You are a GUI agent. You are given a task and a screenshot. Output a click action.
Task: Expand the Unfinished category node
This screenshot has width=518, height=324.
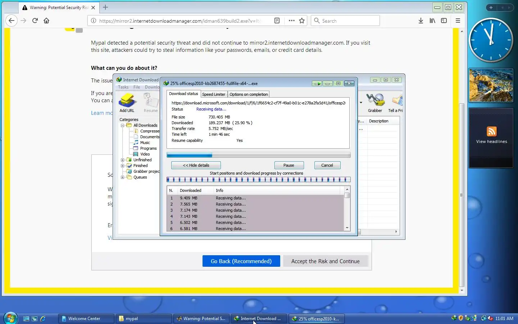pos(122,160)
